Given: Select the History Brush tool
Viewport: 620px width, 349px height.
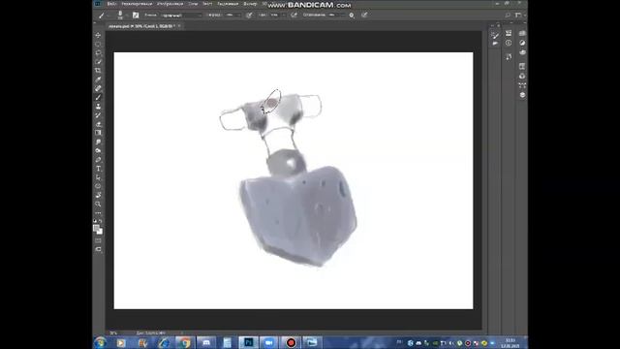Looking at the screenshot, I should [x=98, y=115].
